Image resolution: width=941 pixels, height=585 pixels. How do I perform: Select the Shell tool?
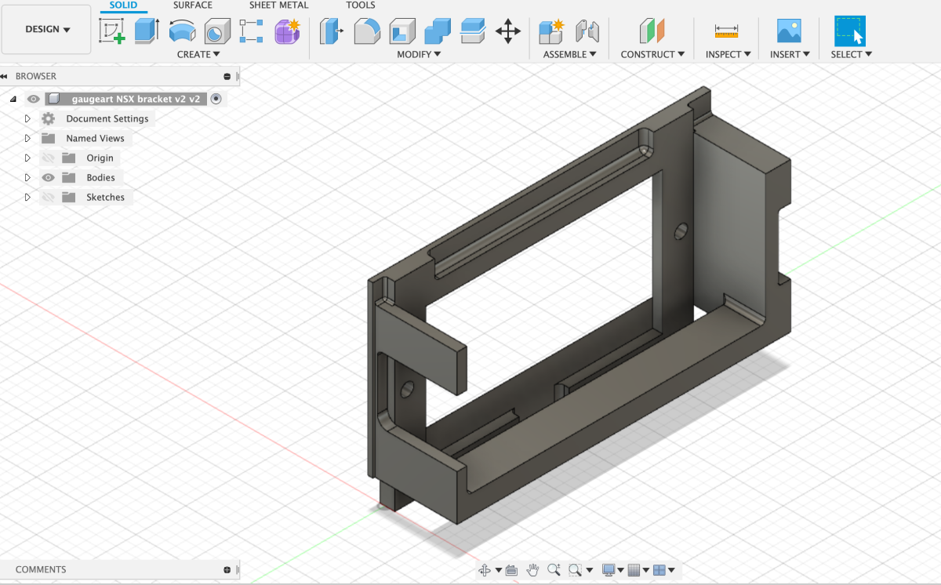402,31
